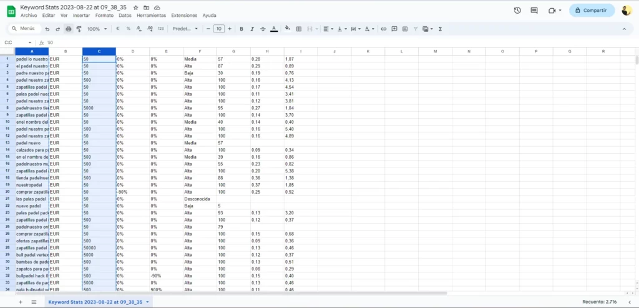Decrease decimal places

coord(139,29)
